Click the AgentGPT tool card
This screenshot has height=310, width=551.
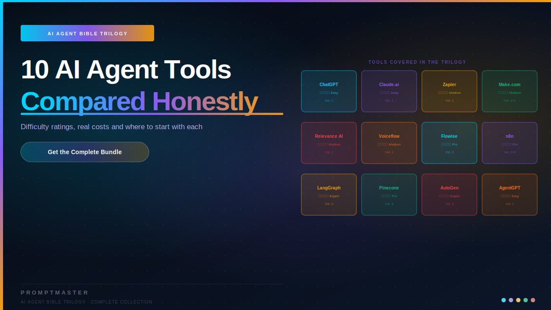coord(510,195)
